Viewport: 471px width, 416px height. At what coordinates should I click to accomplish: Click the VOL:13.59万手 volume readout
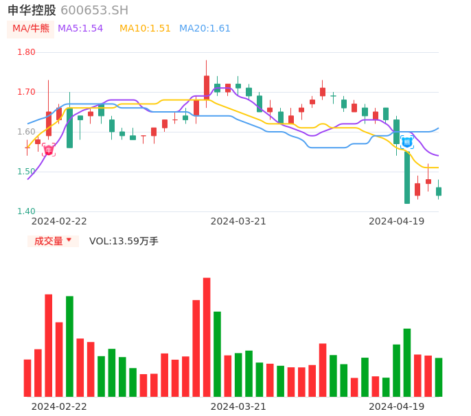124,241
